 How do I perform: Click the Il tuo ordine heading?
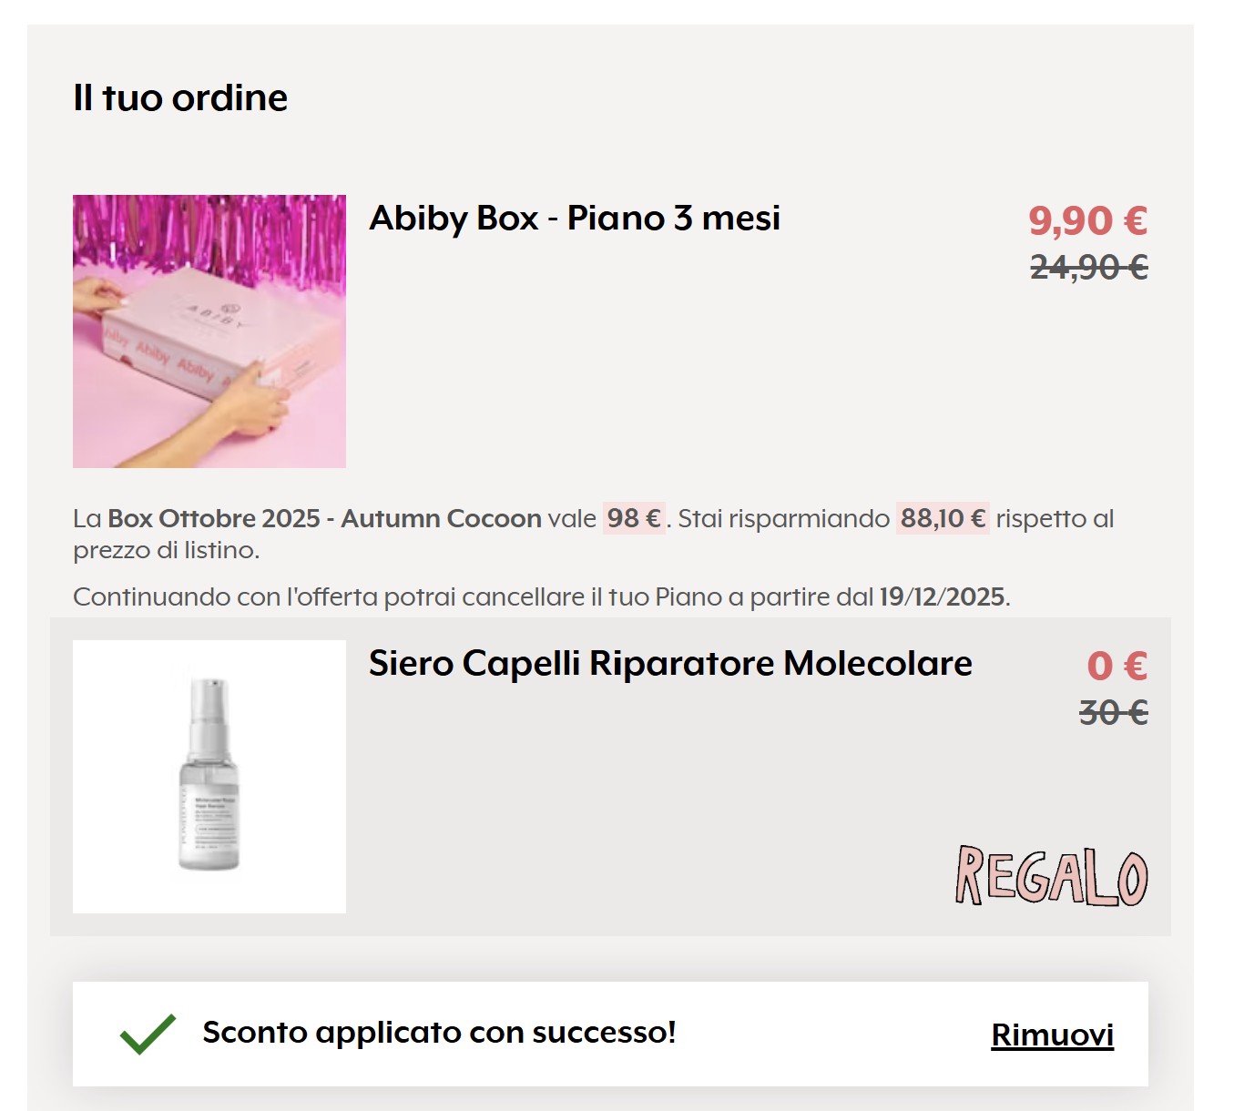pos(180,98)
